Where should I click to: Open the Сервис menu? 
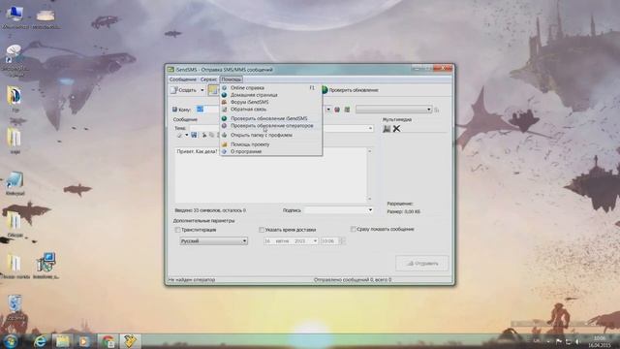(x=208, y=79)
